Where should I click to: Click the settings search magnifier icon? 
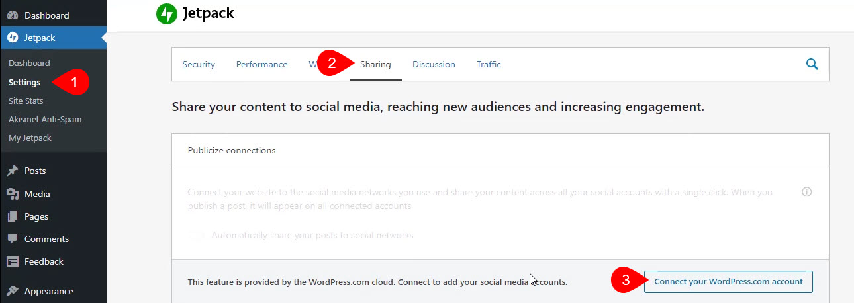click(x=812, y=64)
